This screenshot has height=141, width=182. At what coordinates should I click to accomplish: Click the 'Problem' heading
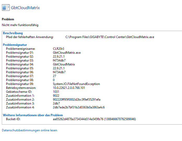(8, 19)
